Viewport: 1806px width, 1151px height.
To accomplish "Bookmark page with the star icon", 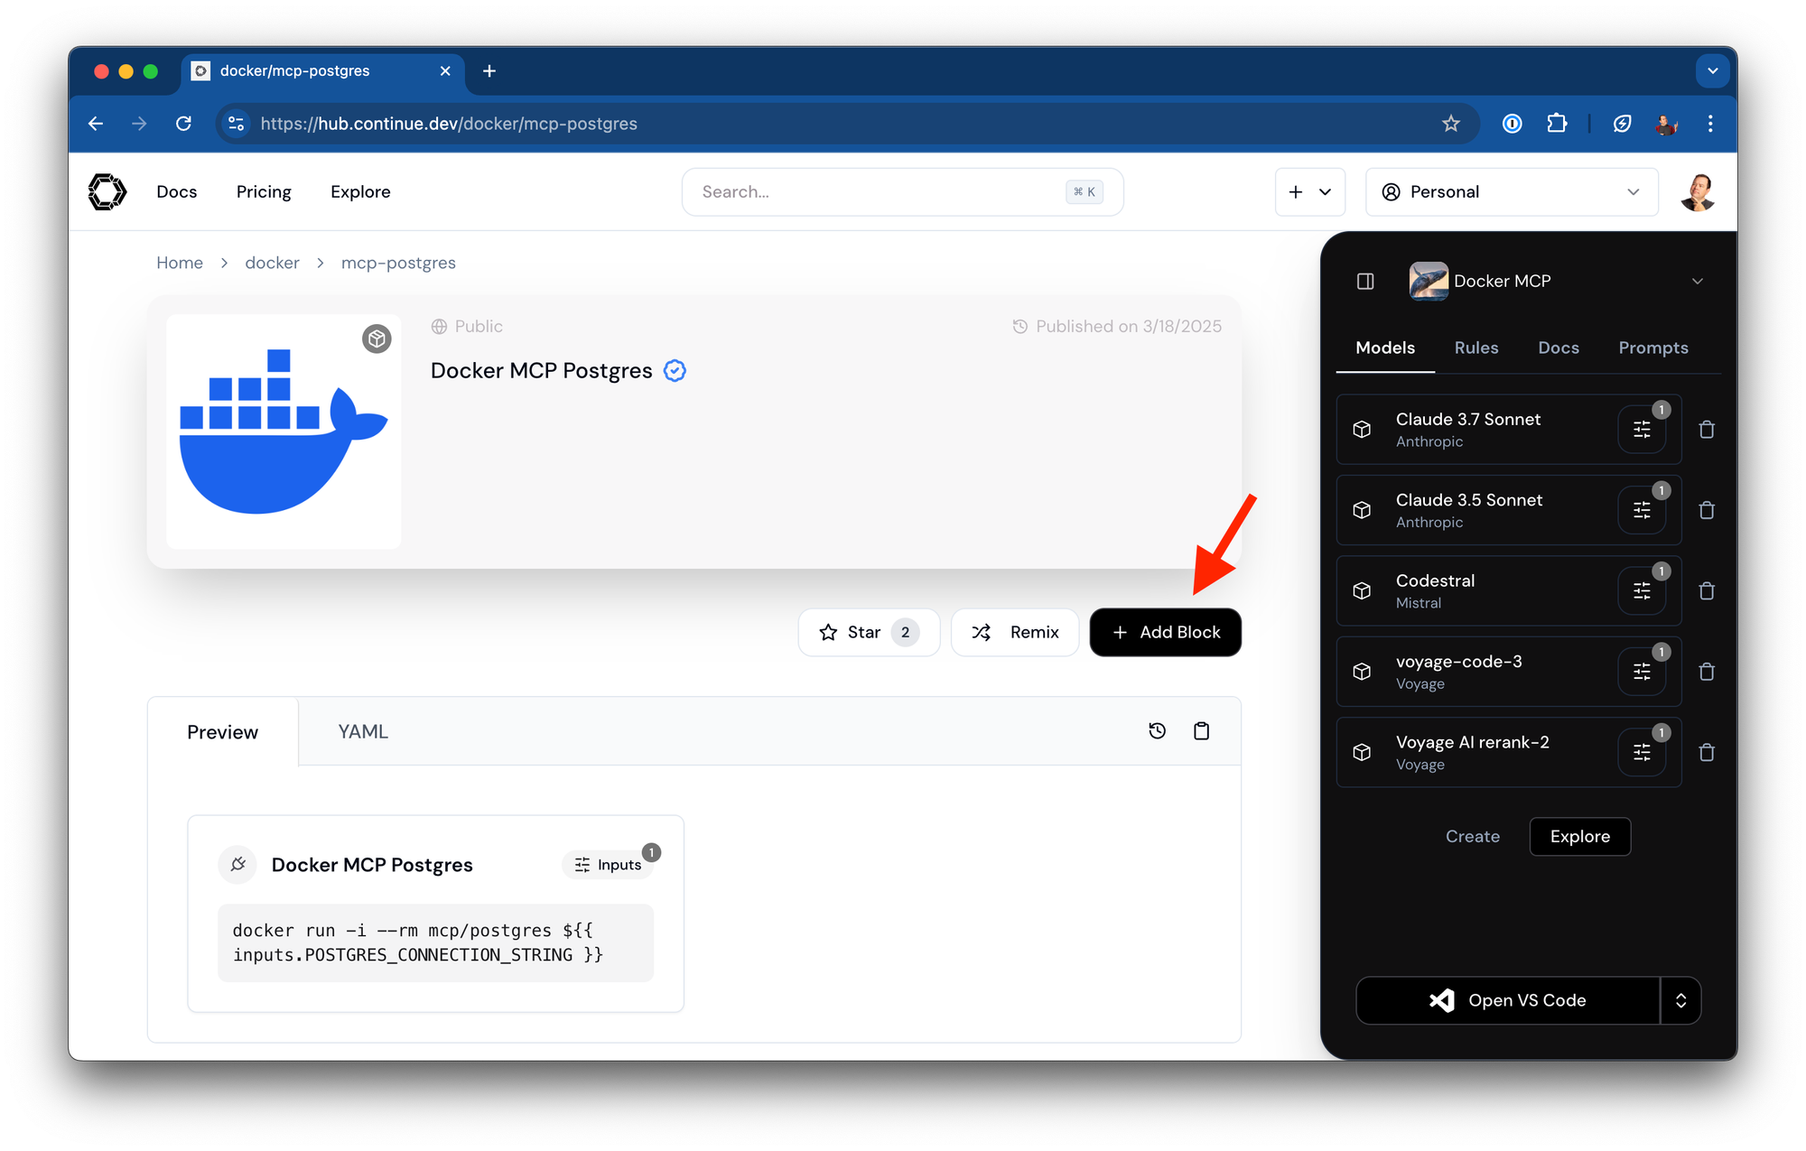I will [1450, 124].
